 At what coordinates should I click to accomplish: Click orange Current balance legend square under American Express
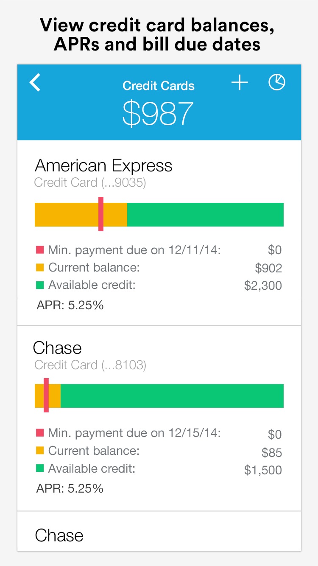pyautogui.click(x=40, y=268)
